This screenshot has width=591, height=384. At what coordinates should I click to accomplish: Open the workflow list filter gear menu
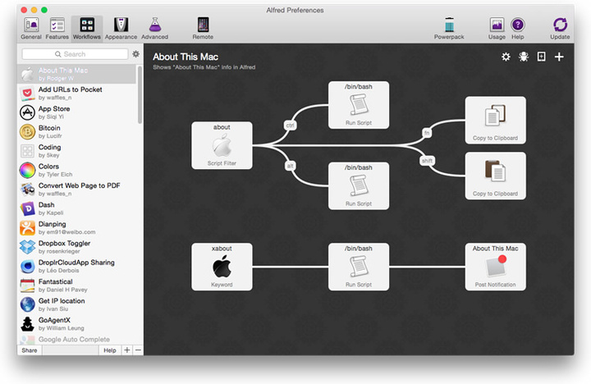pyautogui.click(x=135, y=54)
